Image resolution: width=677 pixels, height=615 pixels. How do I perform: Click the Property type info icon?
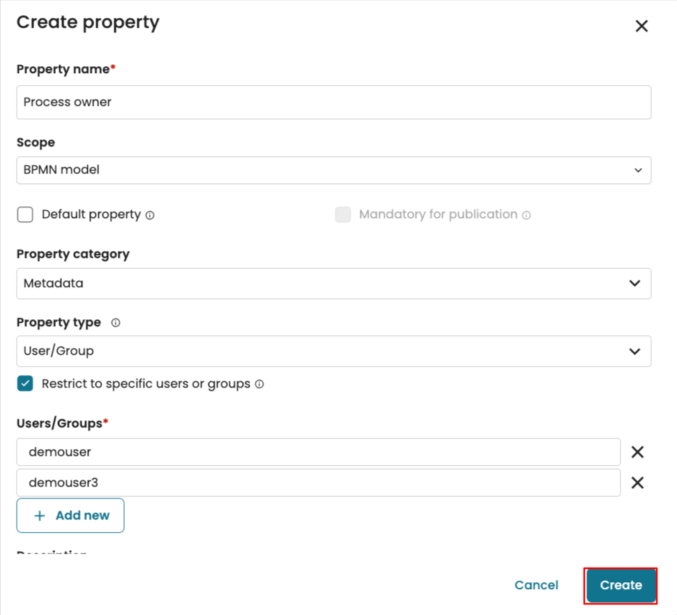116,323
